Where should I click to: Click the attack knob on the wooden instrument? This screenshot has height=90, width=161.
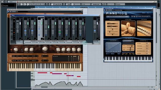58,49
